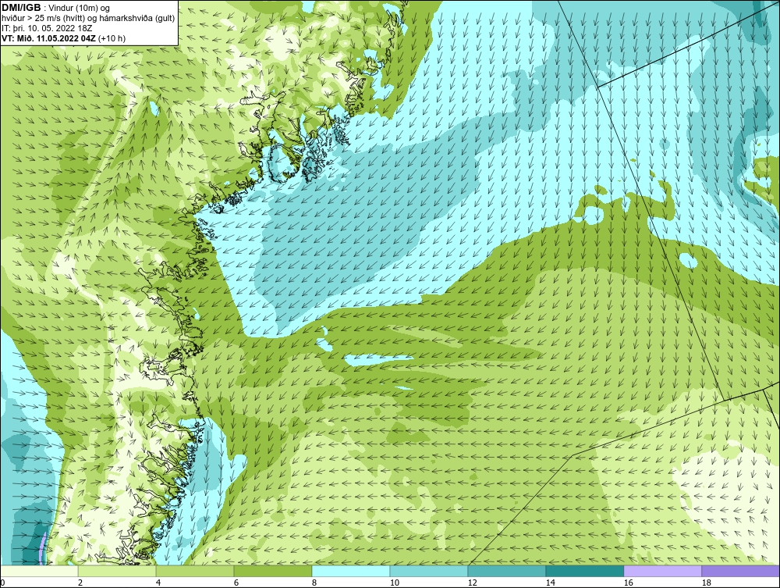Image resolution: width=780 pixels, height=588 pixels.
Task: Click the 0–2 m/s pale legend swatch
Action: [39, 571]
